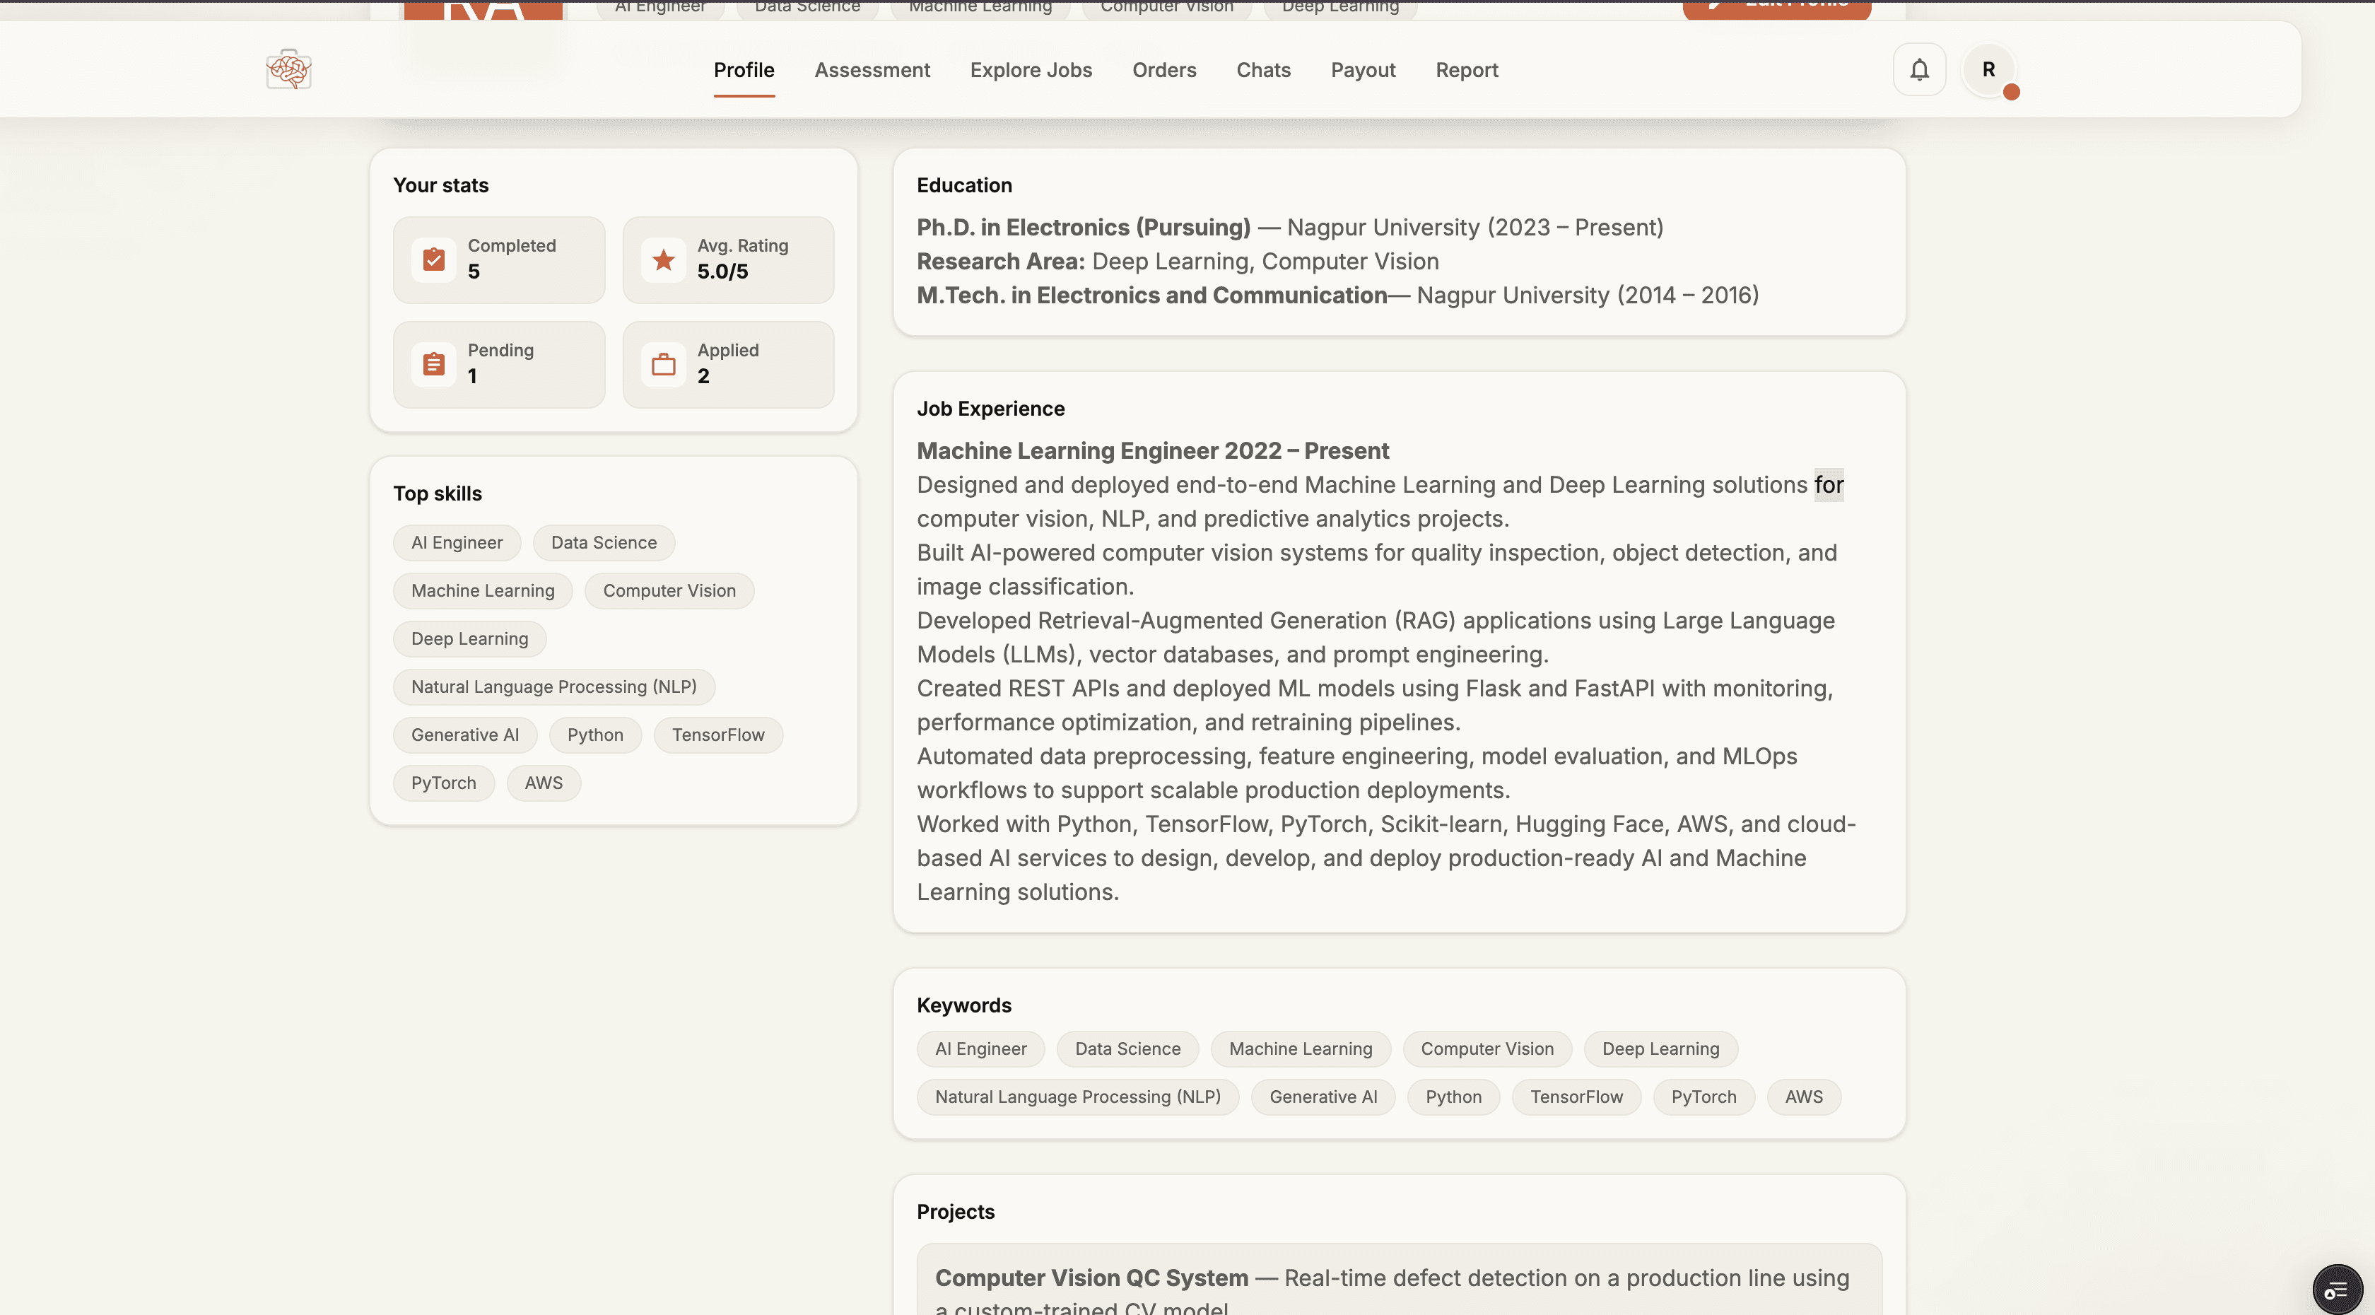Select the Applied stats card
This screenshot has height=1315, width=2375.
(x=728, y=364)
